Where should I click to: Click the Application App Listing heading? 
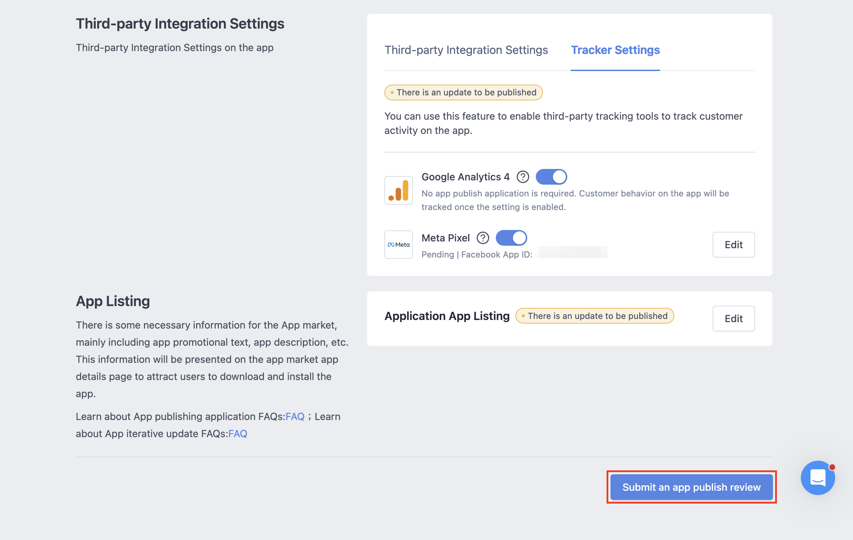[x=447, y=316]
